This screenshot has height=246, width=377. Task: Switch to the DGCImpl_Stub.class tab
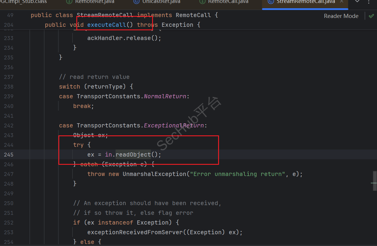click(x=23, y=2)
